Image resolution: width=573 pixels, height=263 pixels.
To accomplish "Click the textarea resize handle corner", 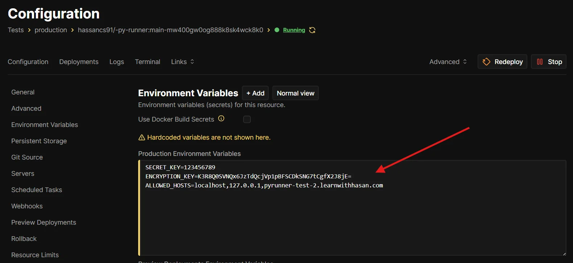I will 564,254.
